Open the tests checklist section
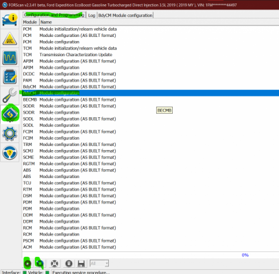 point(10,77)
